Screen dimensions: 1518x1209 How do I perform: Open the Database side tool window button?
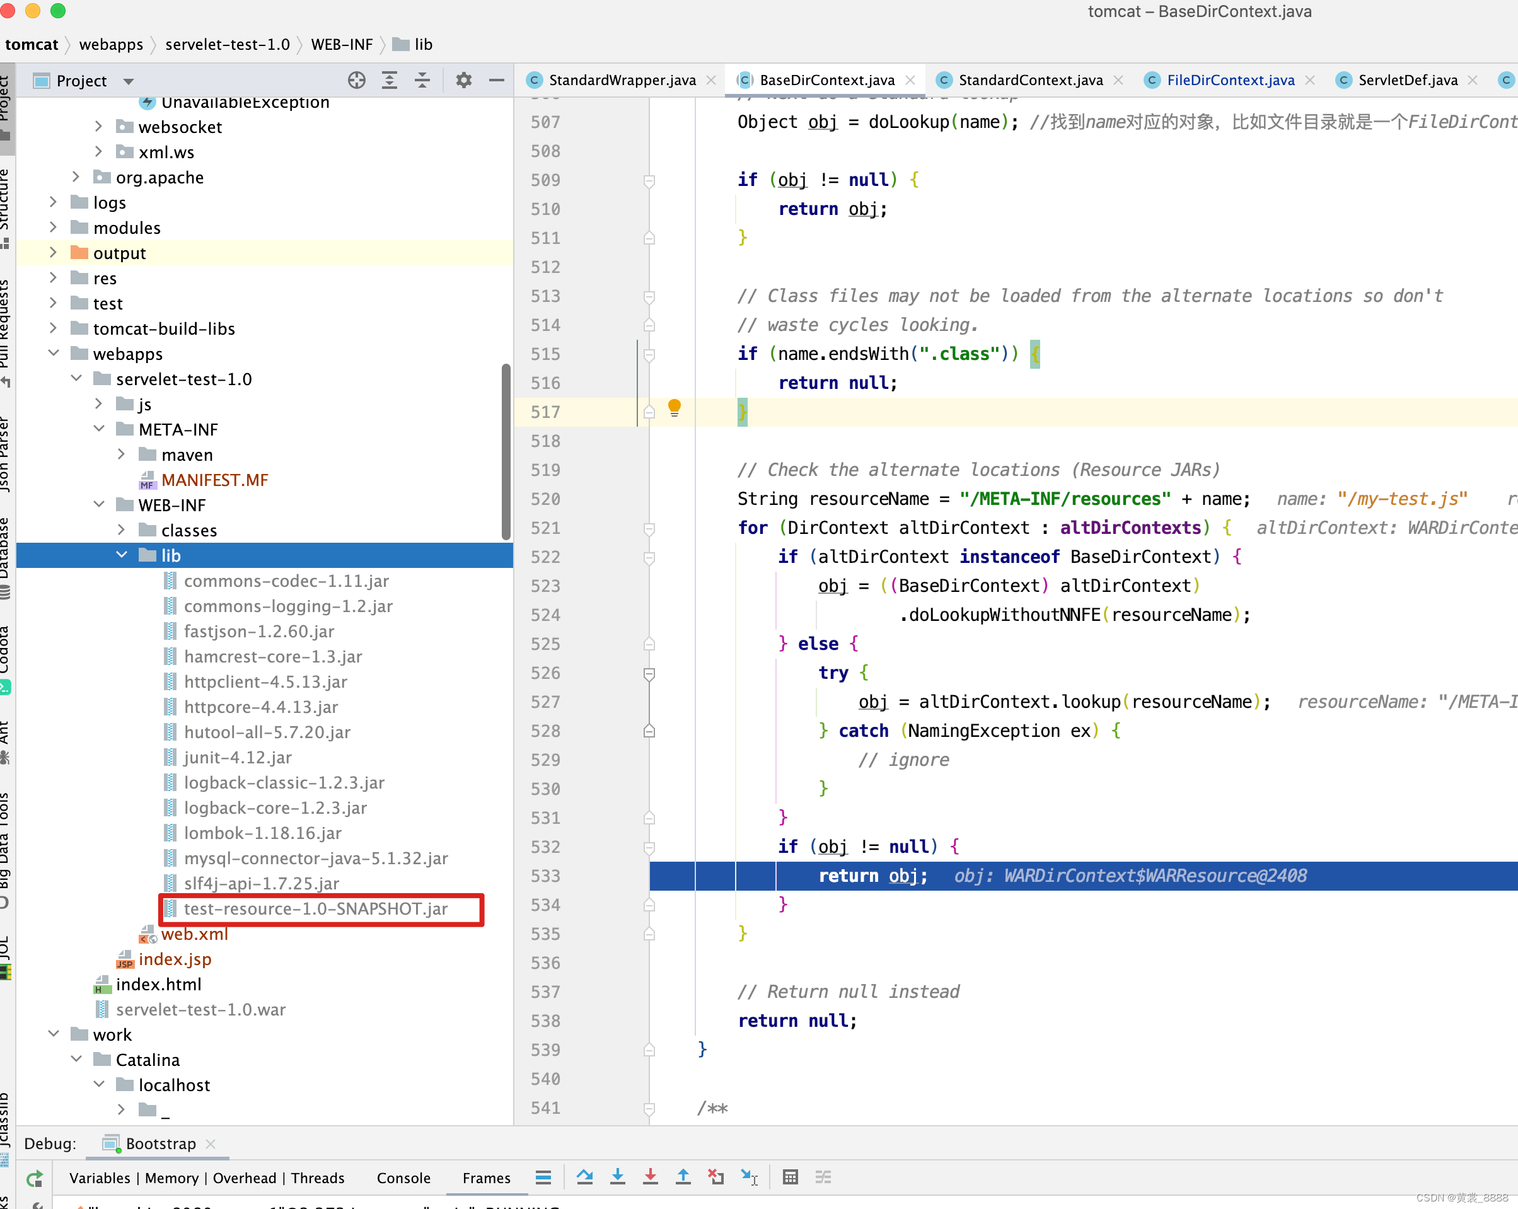[6, 558]
